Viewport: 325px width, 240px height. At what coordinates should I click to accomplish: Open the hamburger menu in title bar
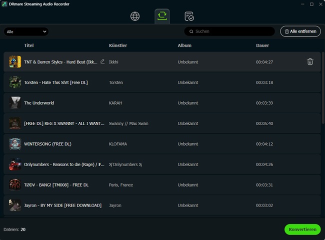[x=289, y=4]
